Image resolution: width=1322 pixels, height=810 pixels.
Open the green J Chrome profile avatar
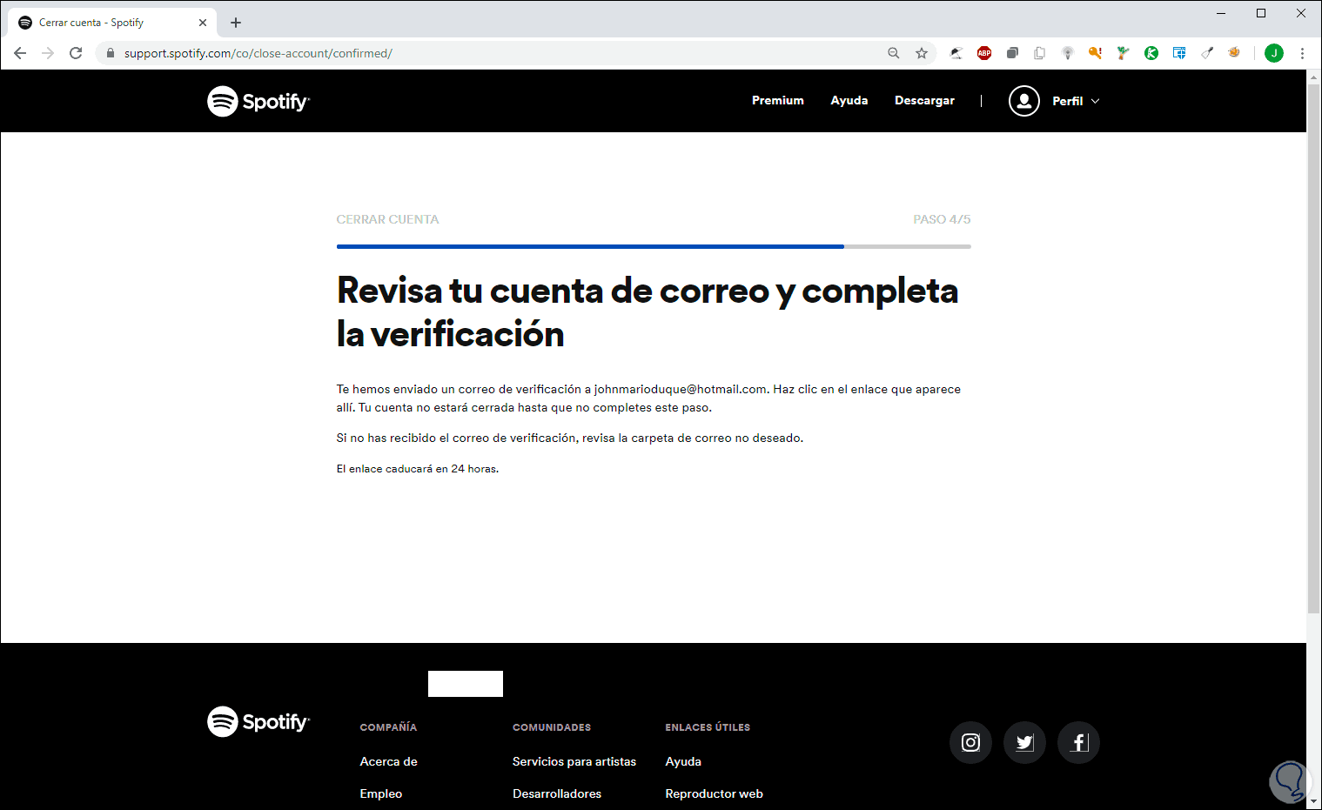1274,53
